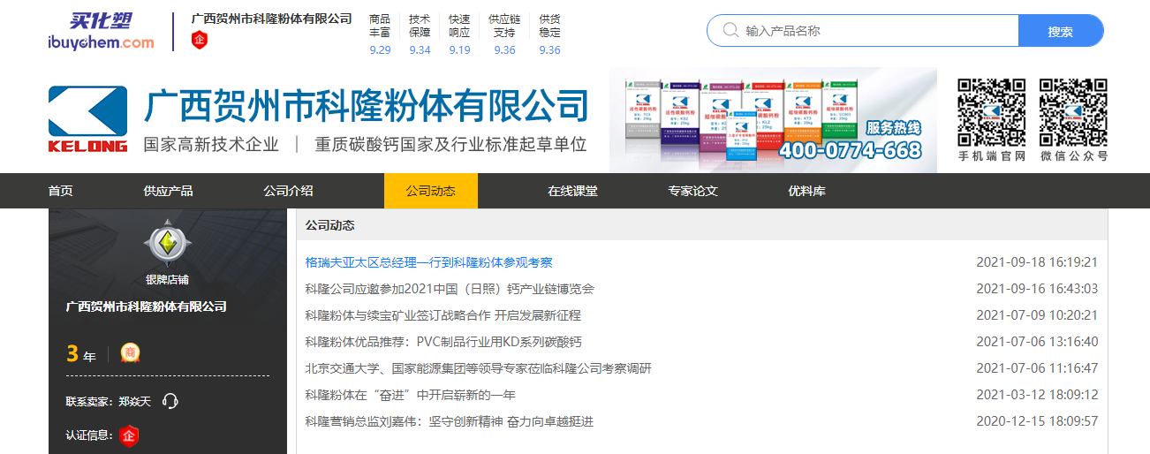Click the date 2021-09-18 16:19:21

1037,262
